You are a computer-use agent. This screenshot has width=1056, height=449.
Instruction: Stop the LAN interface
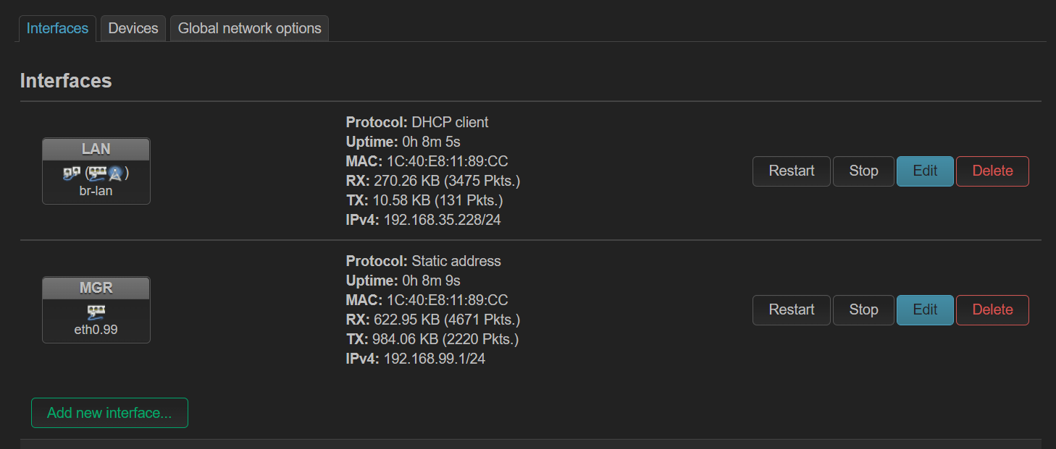tap(863, 171)
